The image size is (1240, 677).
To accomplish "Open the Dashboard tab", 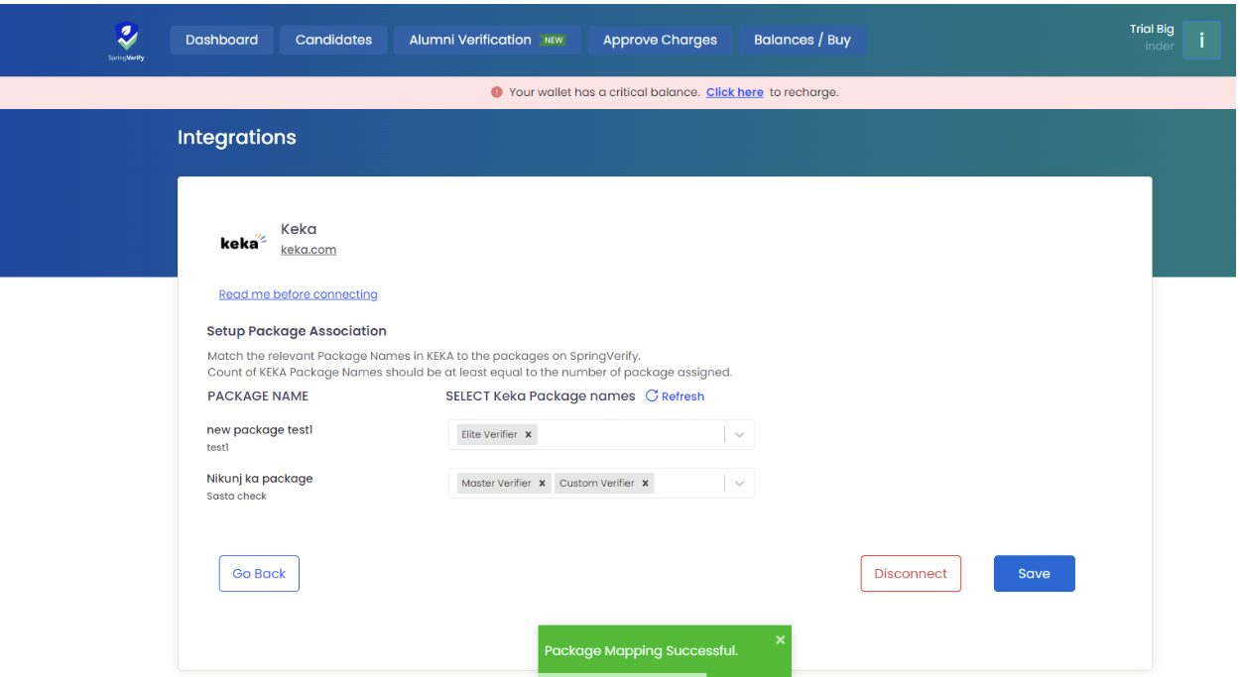I will pyautogui.click(x=221, y=40).
